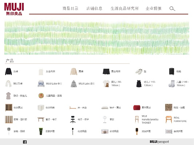The image size is (194, 145).
Task: Select the wooden hairbrush icon
Action: tap(137, 131)
